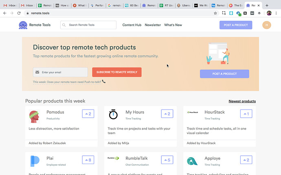Upvote the Plai product
This screenshot has height=175, width=281.
[88, 160]
